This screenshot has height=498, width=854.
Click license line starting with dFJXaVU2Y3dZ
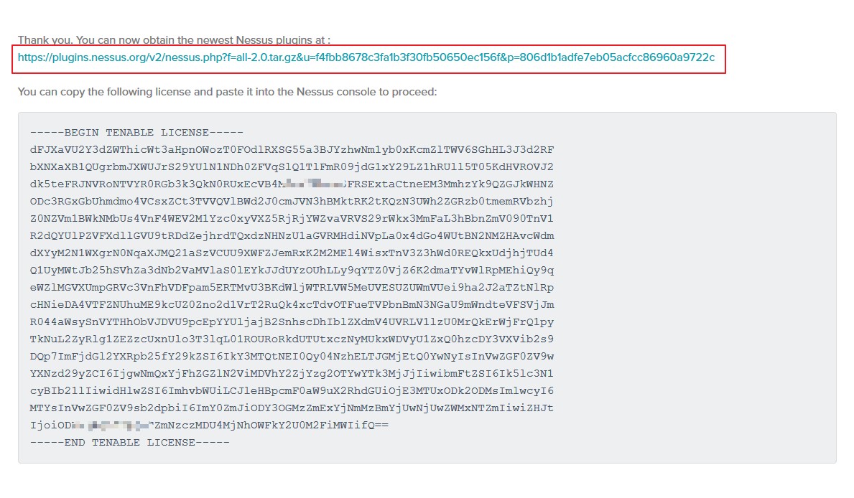pos(292,150)
